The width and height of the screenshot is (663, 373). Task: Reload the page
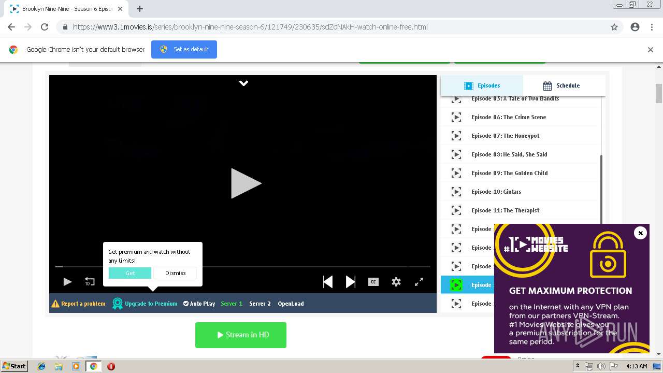[45, 27]
